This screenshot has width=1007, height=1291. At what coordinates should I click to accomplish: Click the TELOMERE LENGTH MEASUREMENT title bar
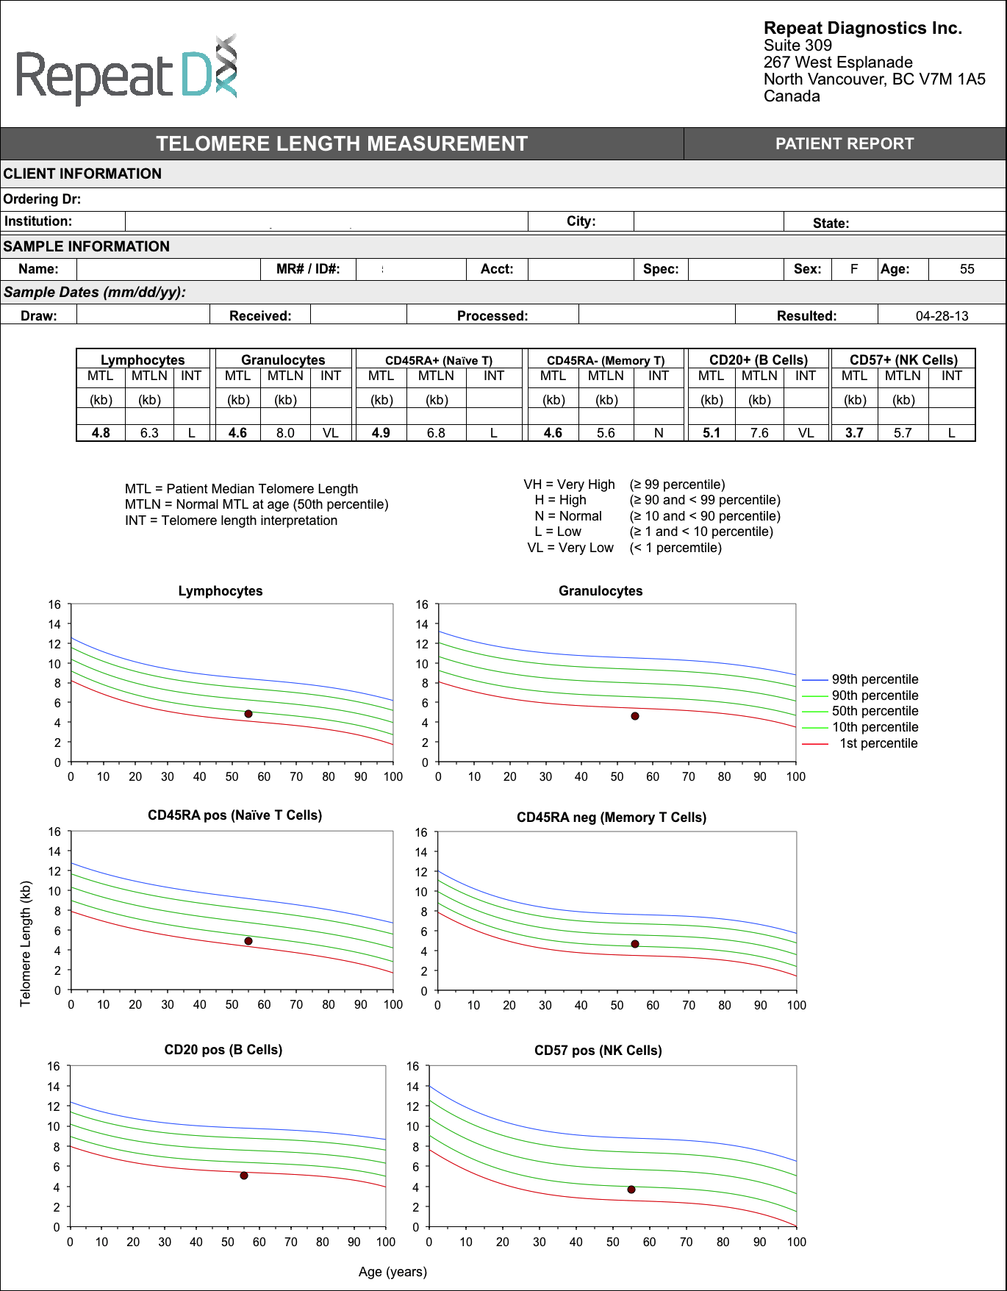click(x=342, y=144)
